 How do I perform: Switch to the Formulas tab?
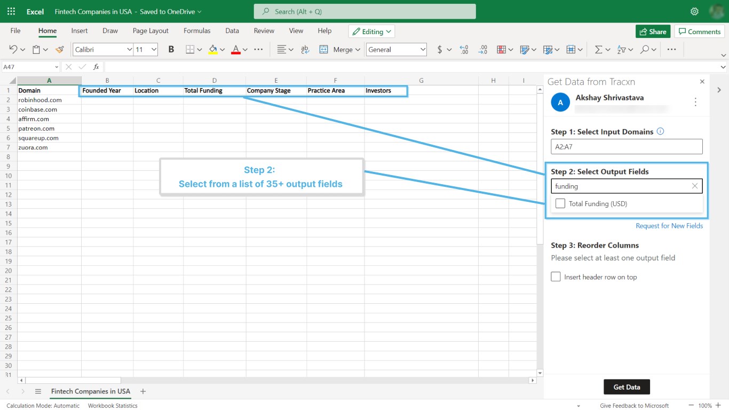(x=197, y=31)
